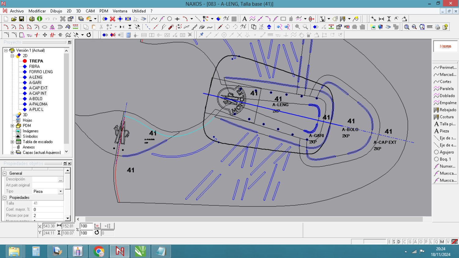The image size is (459, 258).
Task: Open the layers stack tool
Action: (x=81, y=19)
